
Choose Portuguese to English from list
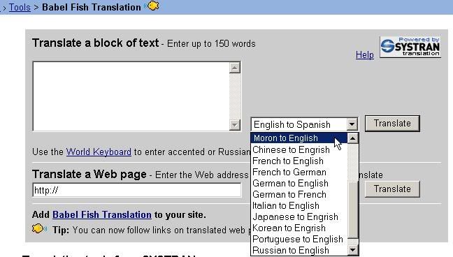click(299, 240)
